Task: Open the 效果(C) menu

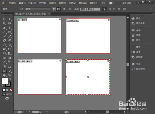Action: click(x=62, y=3)
